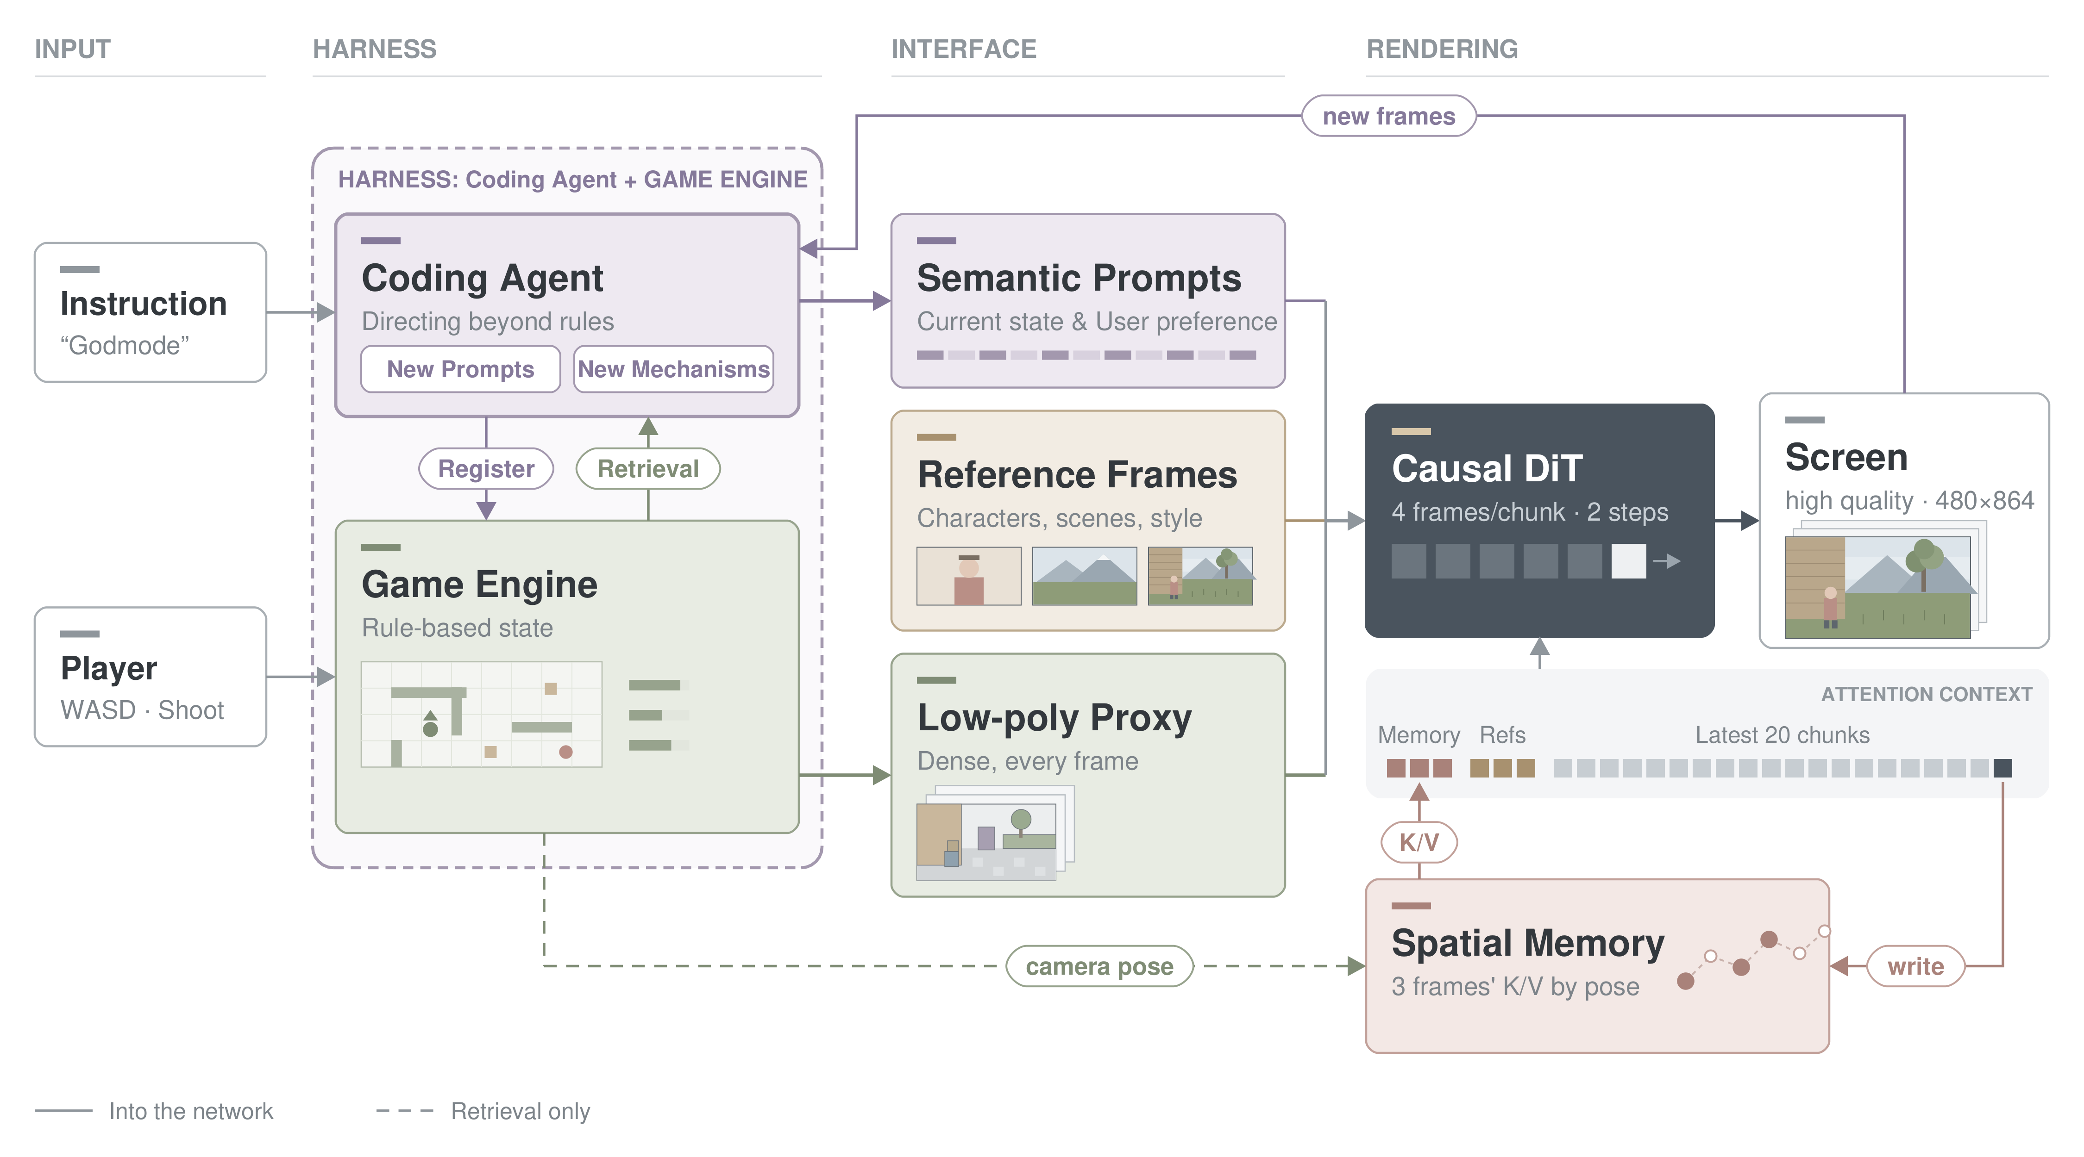Click the 'Into the network' legend entry
The height and width of the screenshot is (1157, 2084).
[154, 1111]
